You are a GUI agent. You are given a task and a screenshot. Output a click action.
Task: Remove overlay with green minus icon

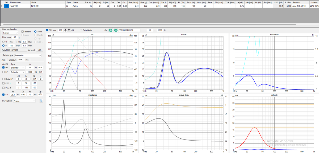(116, 30)
